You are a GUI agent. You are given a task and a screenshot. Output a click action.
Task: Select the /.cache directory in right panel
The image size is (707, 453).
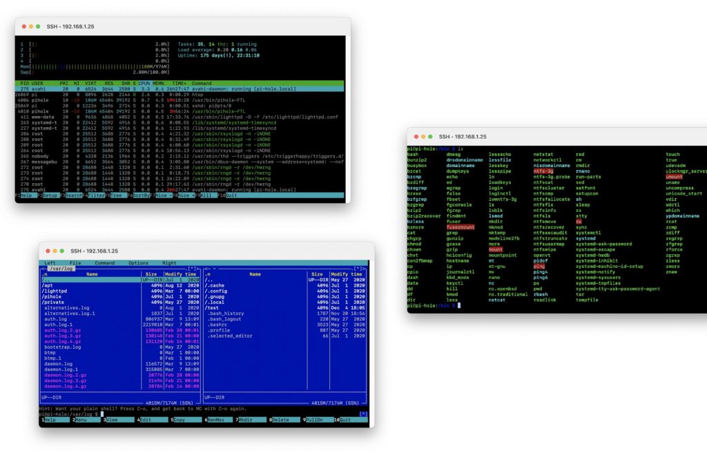(x=285, y=285)
